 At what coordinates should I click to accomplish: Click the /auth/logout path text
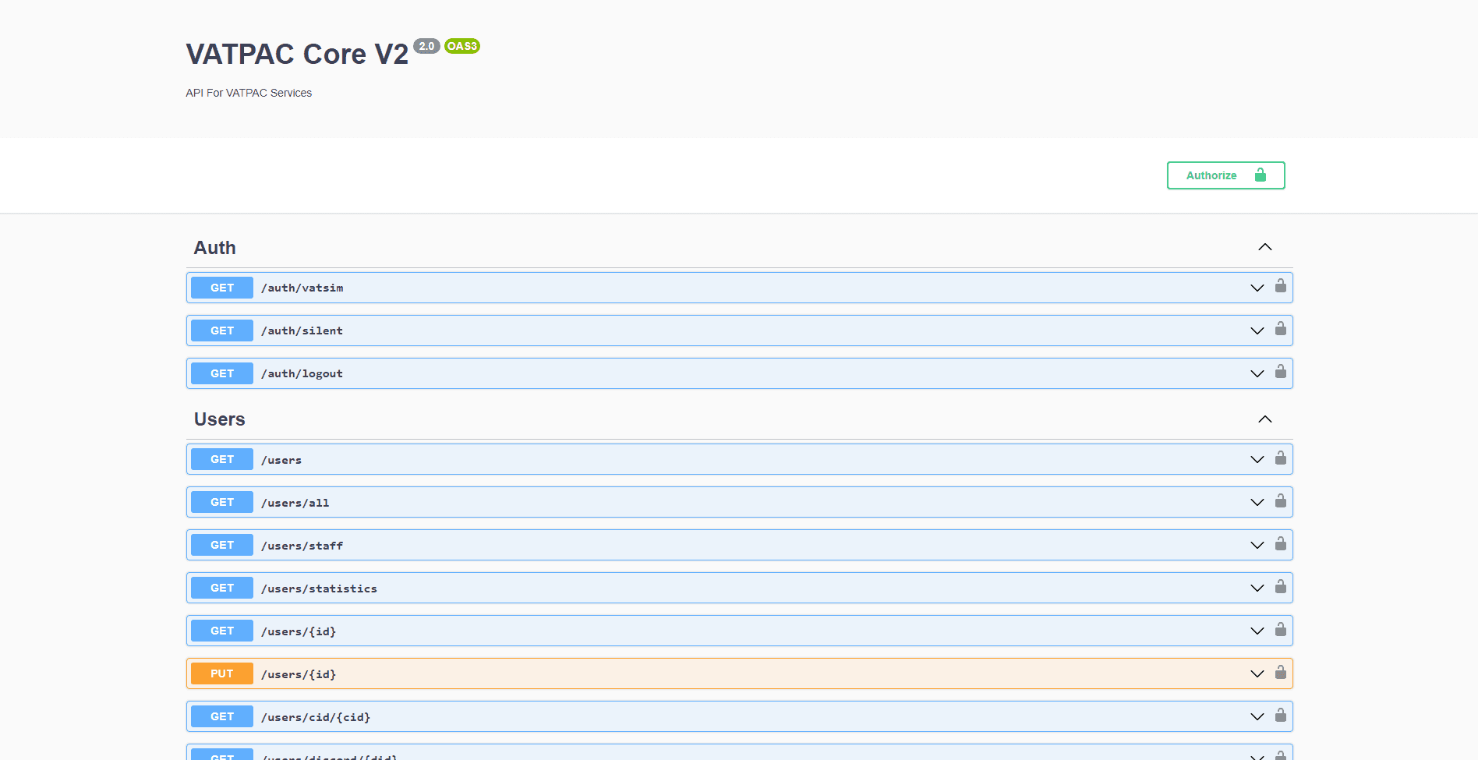pos(302,373)
